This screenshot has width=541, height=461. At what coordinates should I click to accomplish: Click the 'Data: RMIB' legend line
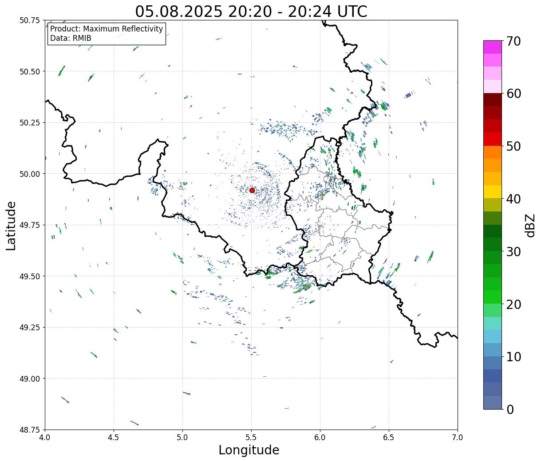[71, 38]
